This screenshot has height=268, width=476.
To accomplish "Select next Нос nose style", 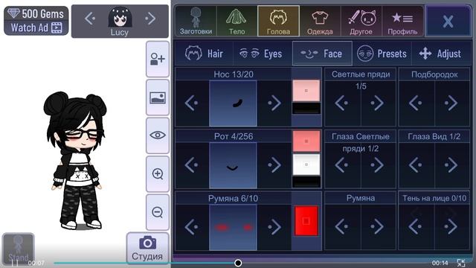I will (x=274, y=103).
